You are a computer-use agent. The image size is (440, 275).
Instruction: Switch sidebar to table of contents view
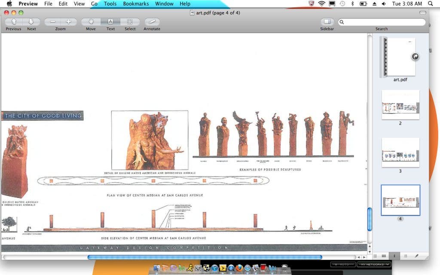coord(405,256)
